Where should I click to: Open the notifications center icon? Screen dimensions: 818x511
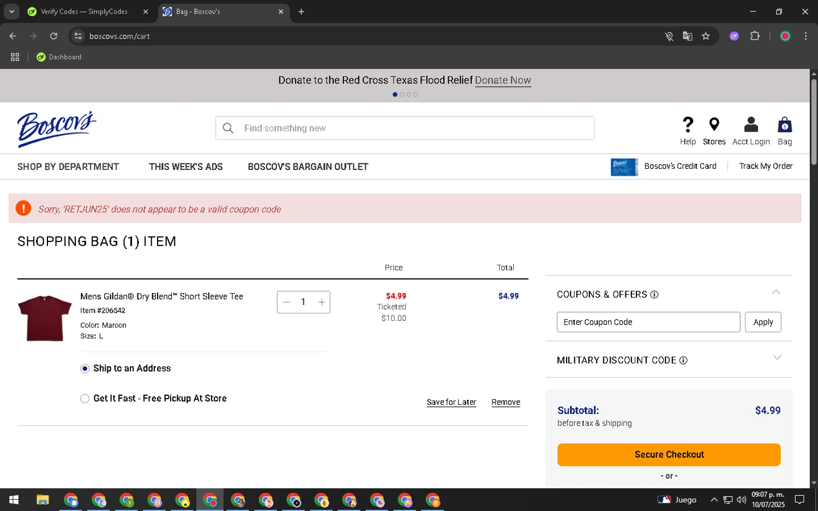799,500
